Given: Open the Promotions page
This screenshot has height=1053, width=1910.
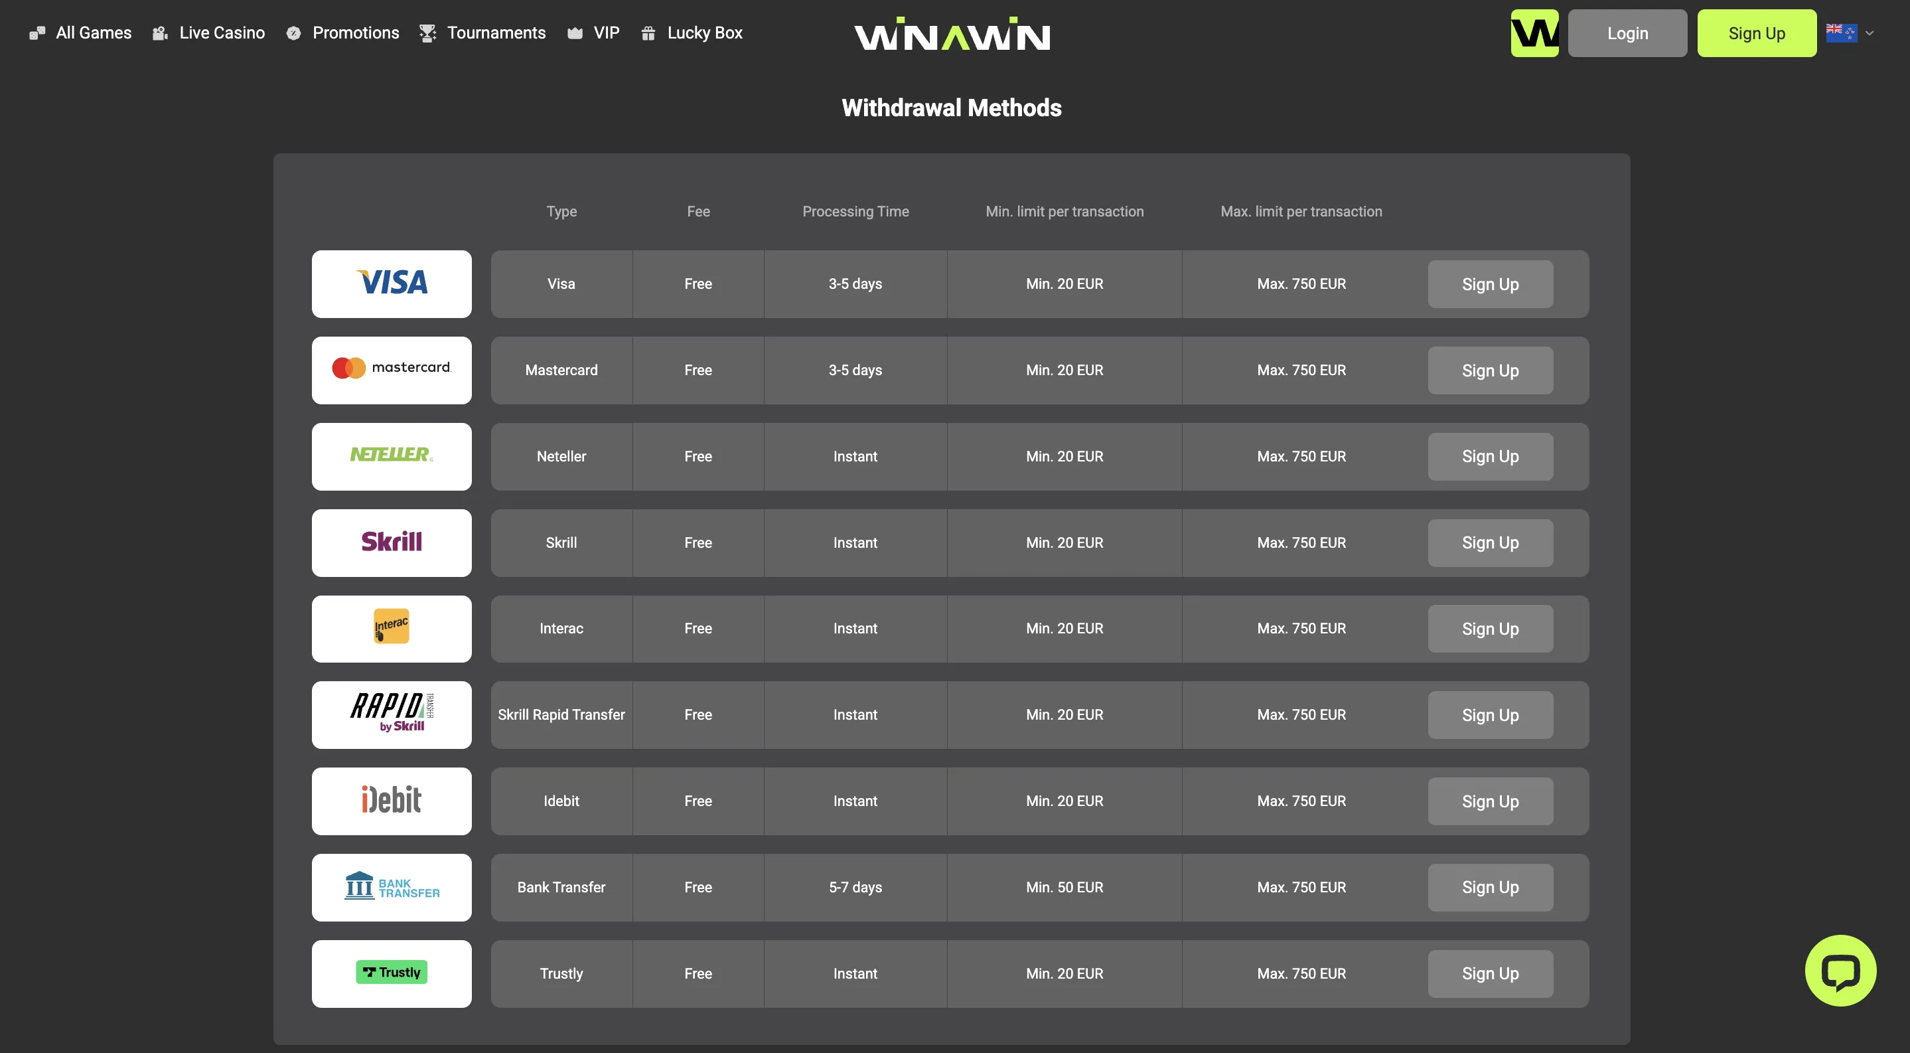Looking at the screenshot, I should tap(342, 33).
